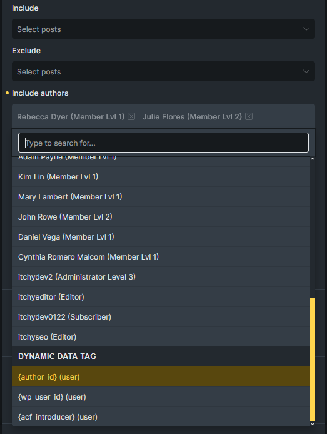Click the yellow scrollbar thumb in author list

pos(313,360)
